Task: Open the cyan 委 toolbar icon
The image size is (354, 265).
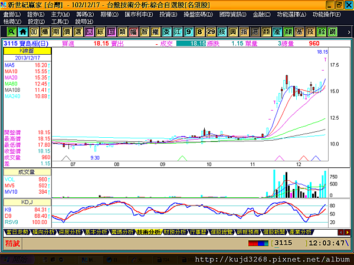Action: coord(166,32)
